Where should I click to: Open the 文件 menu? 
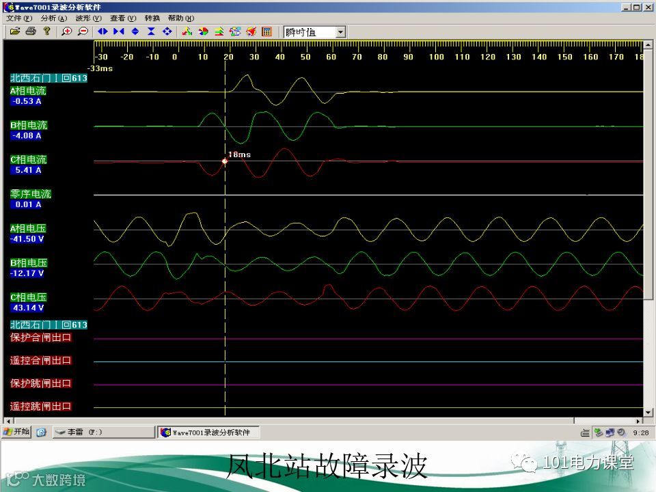pos(20,18)
